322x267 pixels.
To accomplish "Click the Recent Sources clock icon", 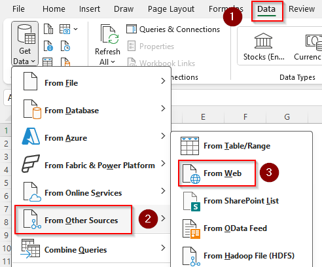I will [65, 46].
